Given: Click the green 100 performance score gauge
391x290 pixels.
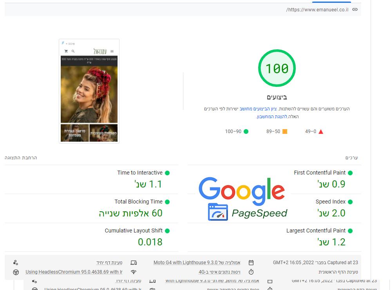Looking at the screenshot, I should point(277,68).
